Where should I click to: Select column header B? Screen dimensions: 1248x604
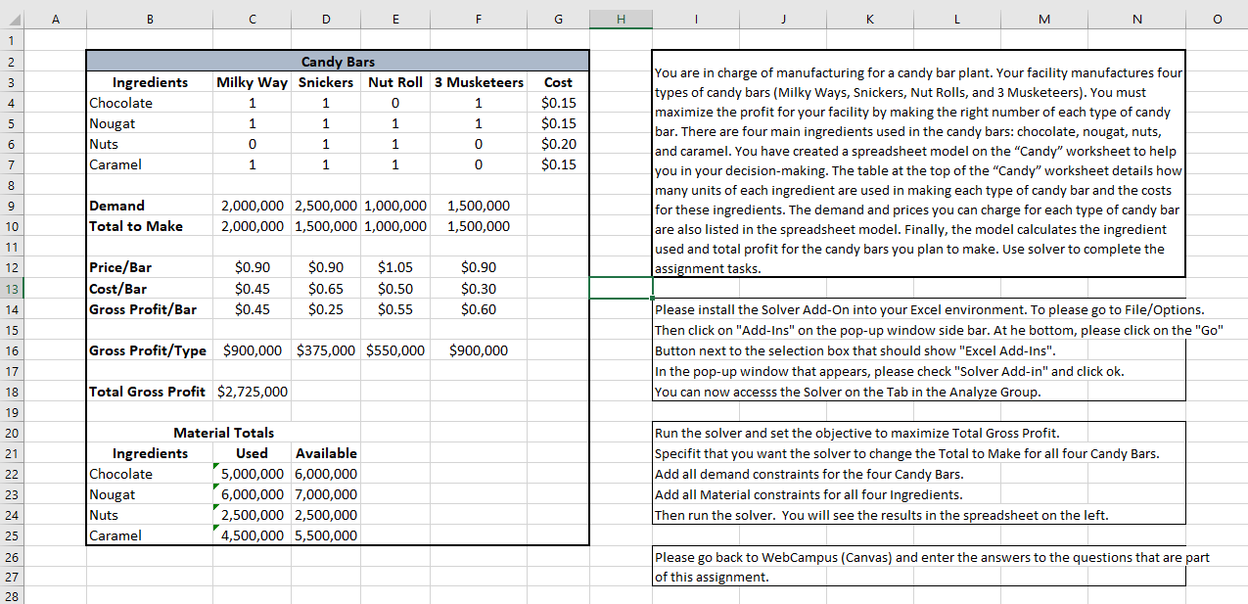[x=150, y=18]
